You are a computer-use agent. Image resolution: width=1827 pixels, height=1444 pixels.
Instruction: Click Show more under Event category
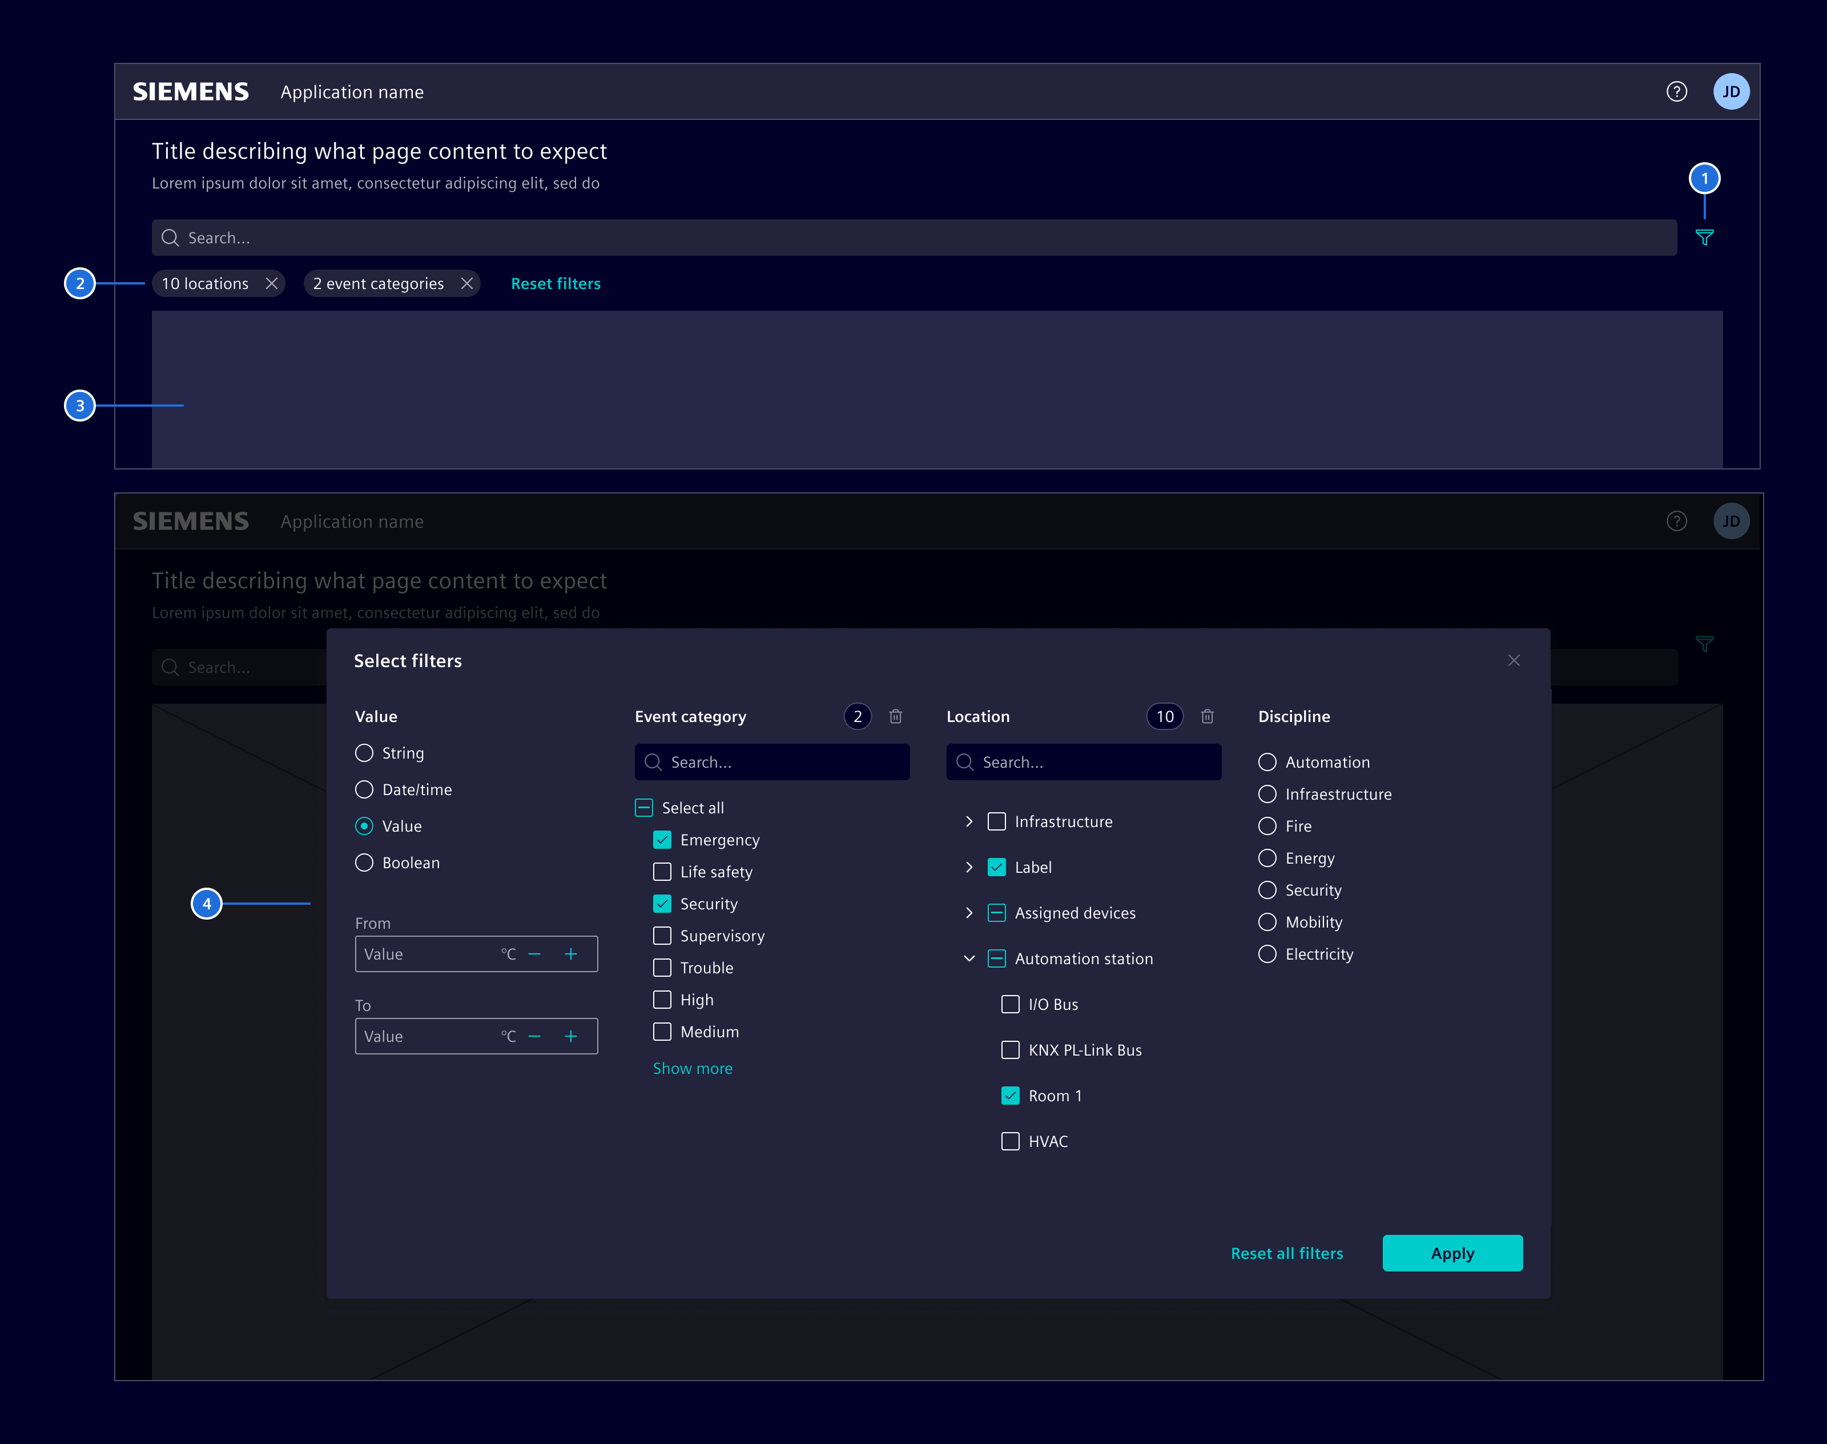pyautogui.click(x=692, y=1068)
